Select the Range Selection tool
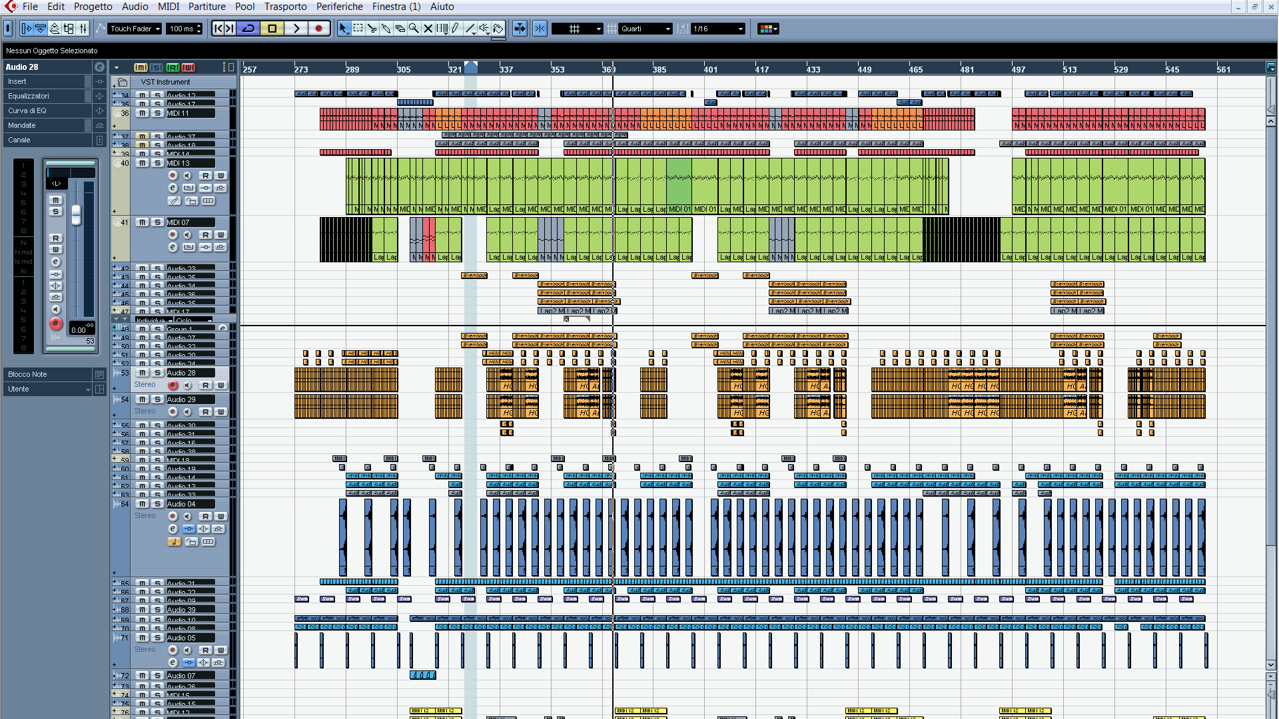1279x719 pixels. [x=358, y=29]
